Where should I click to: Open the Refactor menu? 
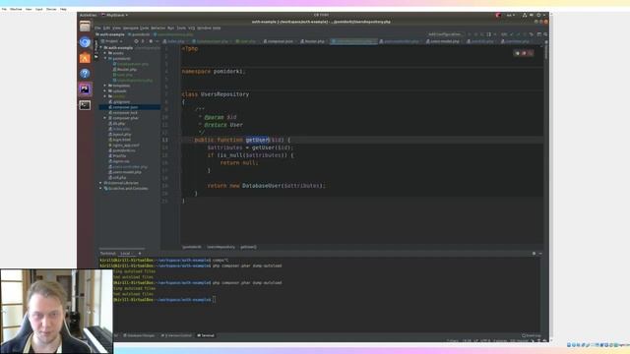[157, 29]
